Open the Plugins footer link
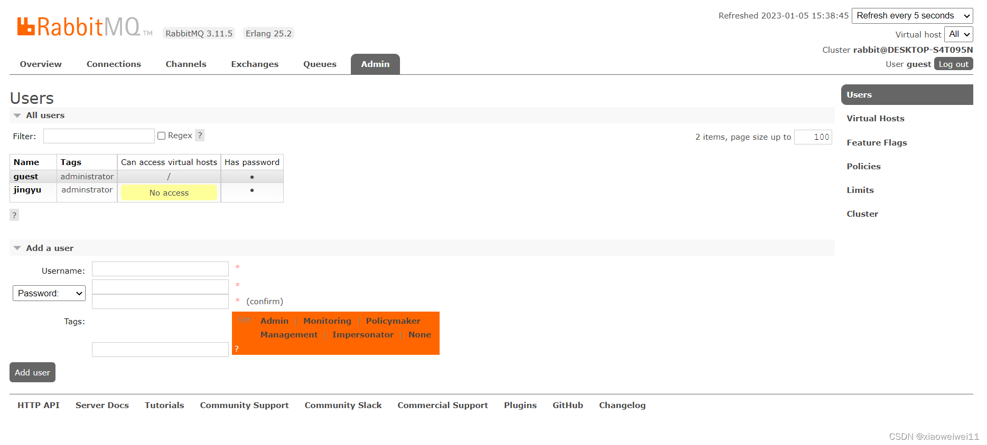This screenshot has width=987, height=445. [x=520, y=405]
